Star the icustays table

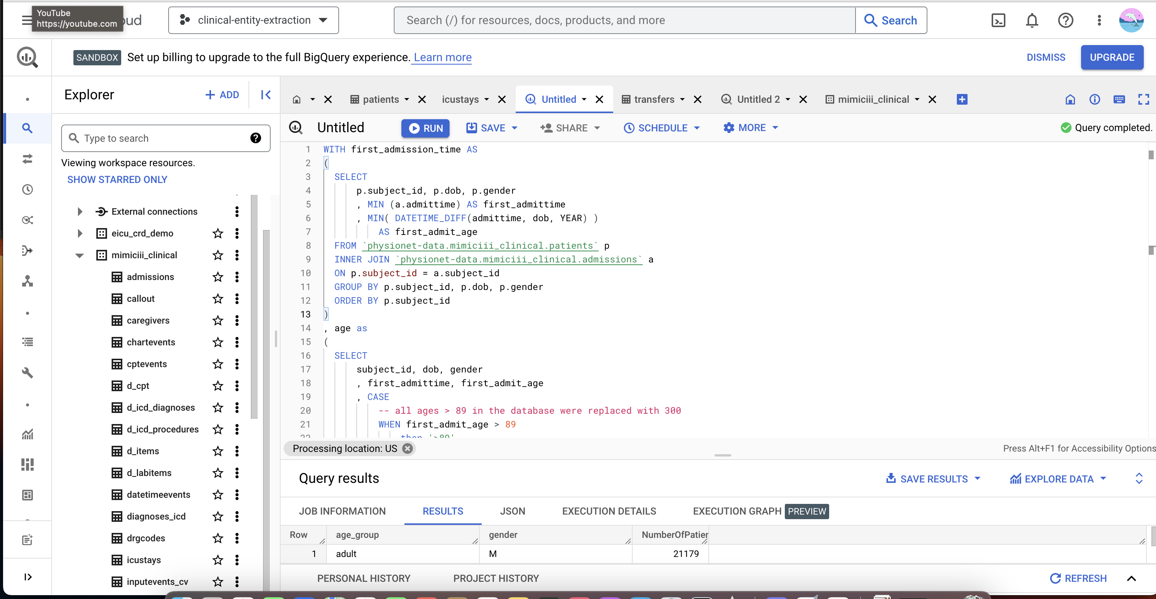tap(218, 560)
